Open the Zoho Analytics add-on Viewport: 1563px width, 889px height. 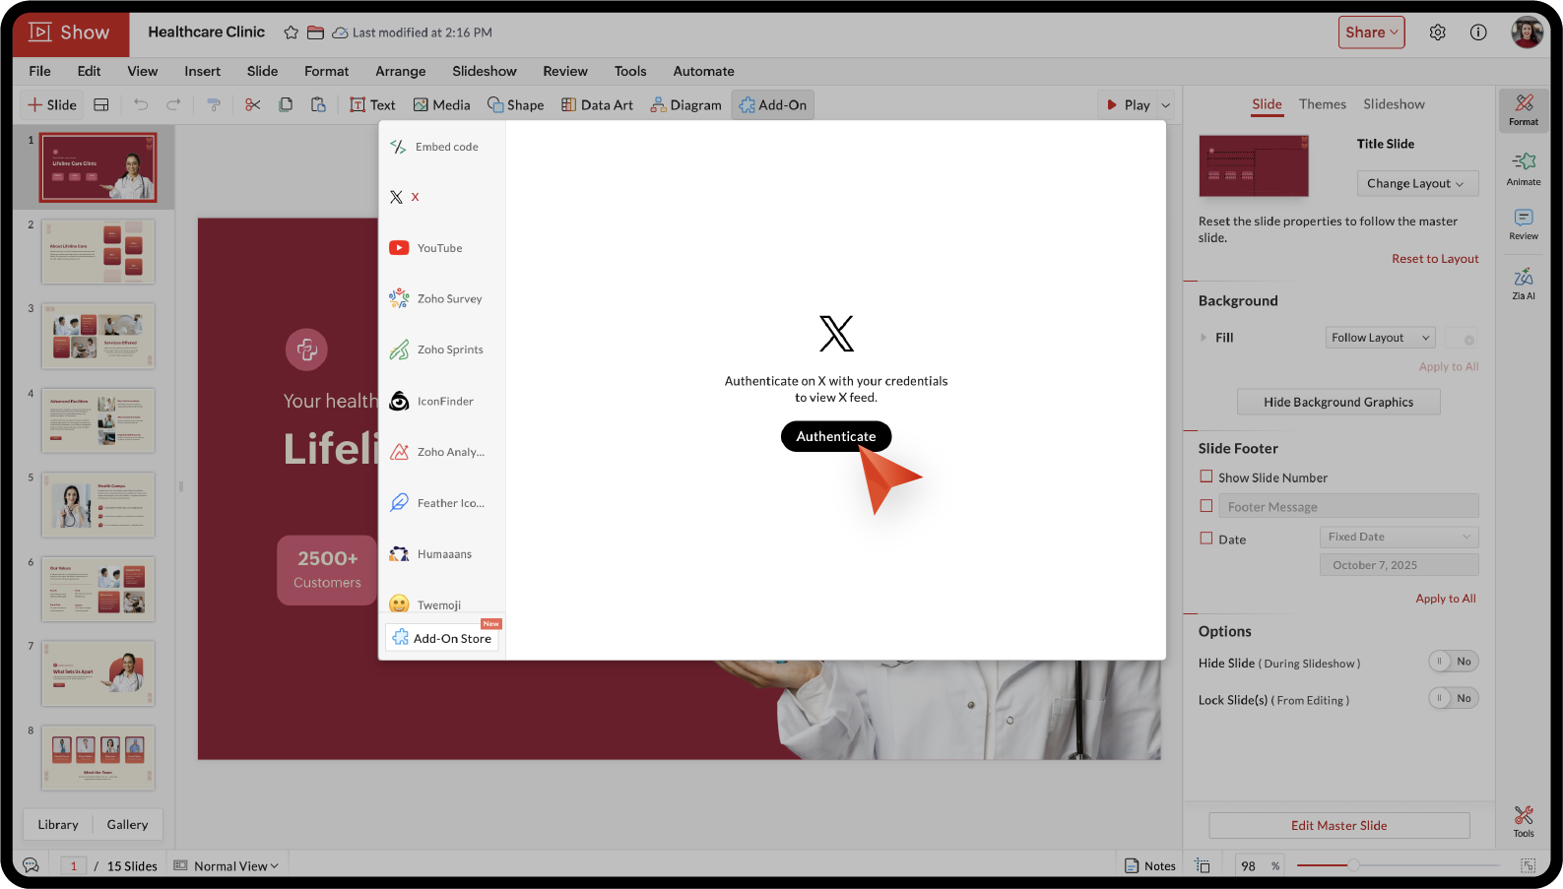coord(437,452)
